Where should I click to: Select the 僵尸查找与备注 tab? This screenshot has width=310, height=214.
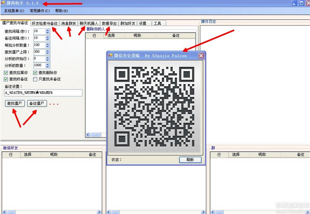[x=15, y=23]
